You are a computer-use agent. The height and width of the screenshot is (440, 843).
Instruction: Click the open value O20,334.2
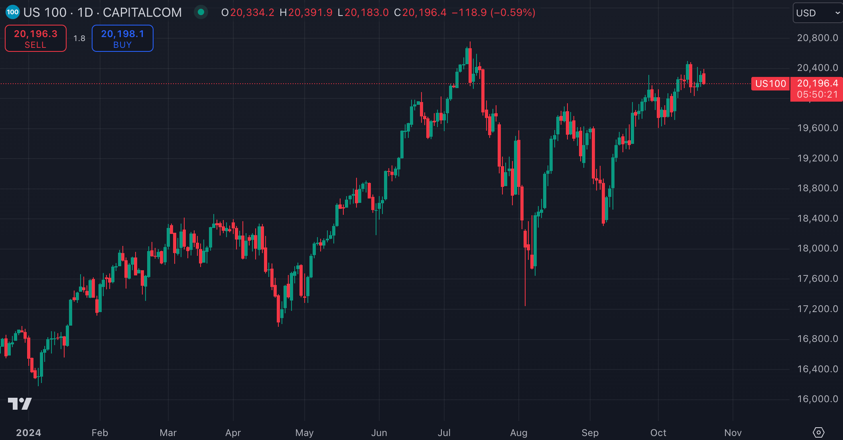pyautogui.click(x=248, y=12)
